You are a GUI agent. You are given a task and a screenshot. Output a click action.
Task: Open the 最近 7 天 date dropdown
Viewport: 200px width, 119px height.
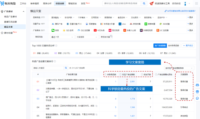(x=62, y=37)
